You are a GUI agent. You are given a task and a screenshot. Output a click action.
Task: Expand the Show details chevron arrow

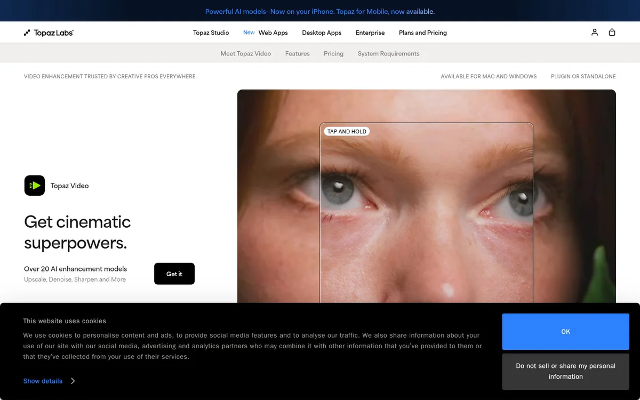(73, 381)
